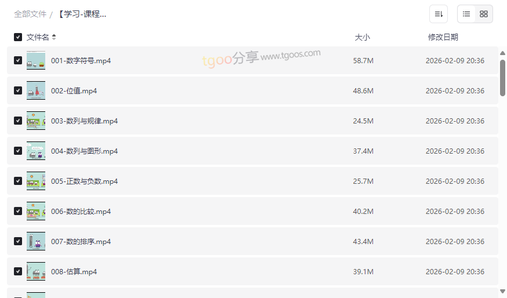This screenshot has height=298, width=507.
Task: Switch to grid view layout
Action: pos(484,14)
